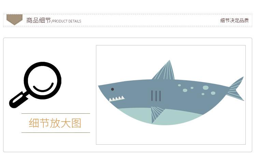Click the shark's white teeth
256x156 pixels.
pyautogui.click(x=117, y=99)
